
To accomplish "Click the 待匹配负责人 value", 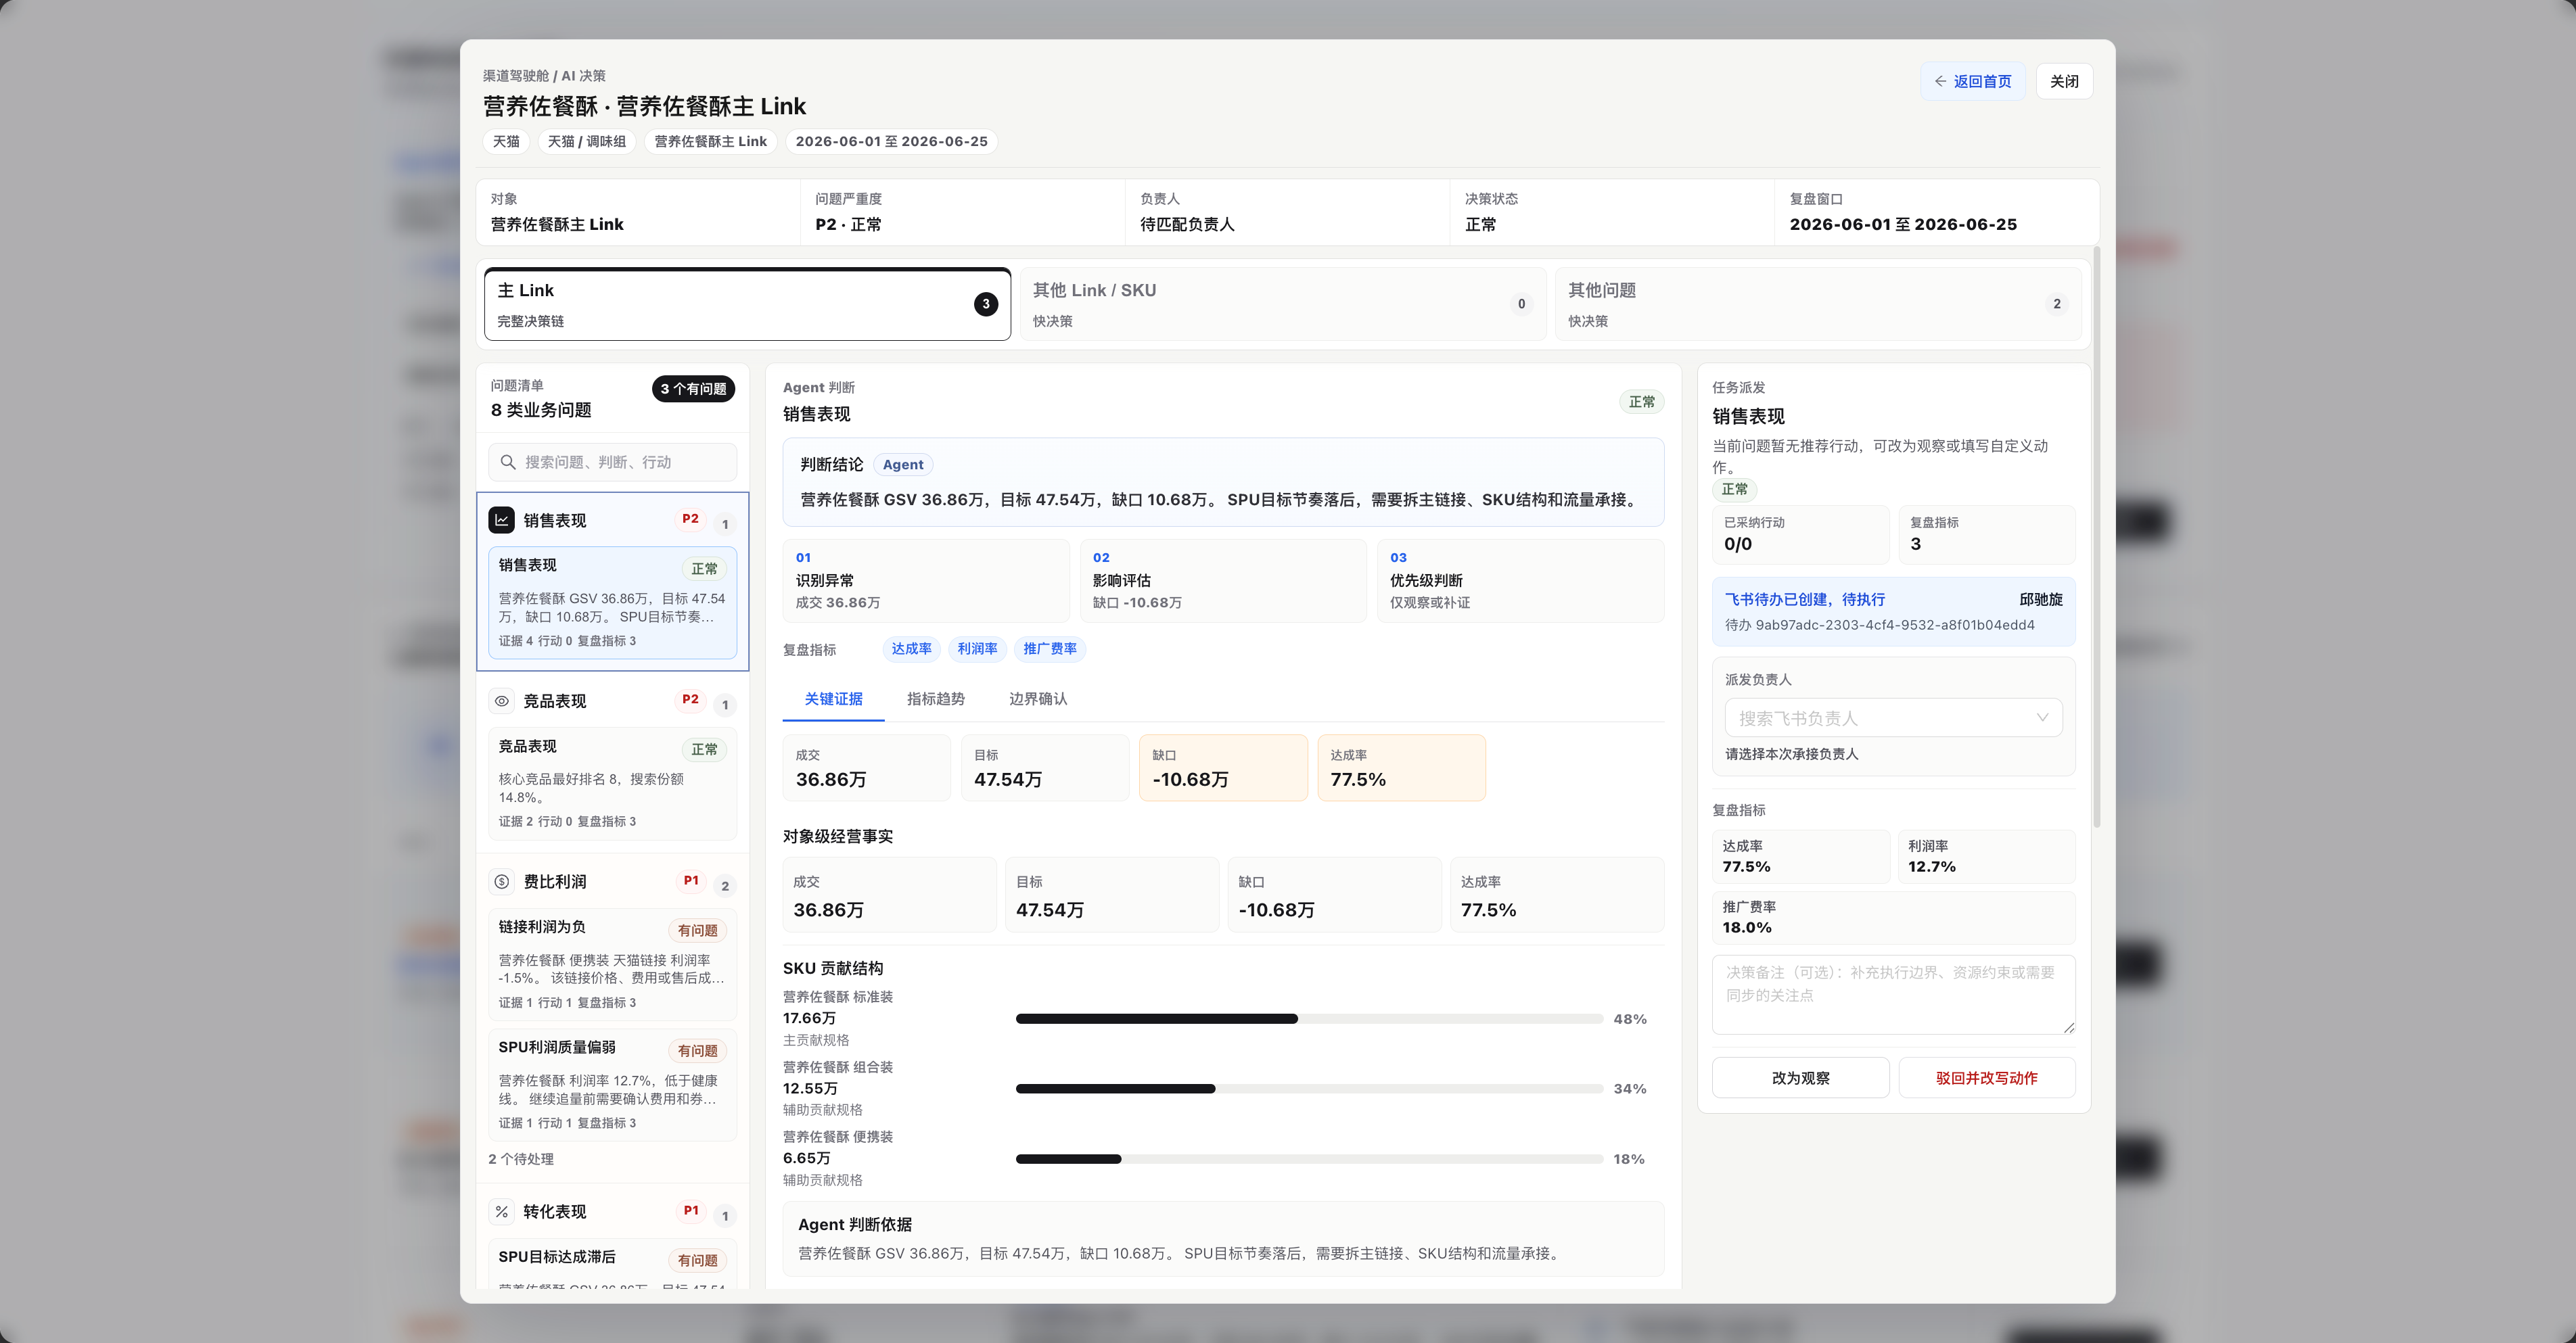I will tap(1187, 225).
